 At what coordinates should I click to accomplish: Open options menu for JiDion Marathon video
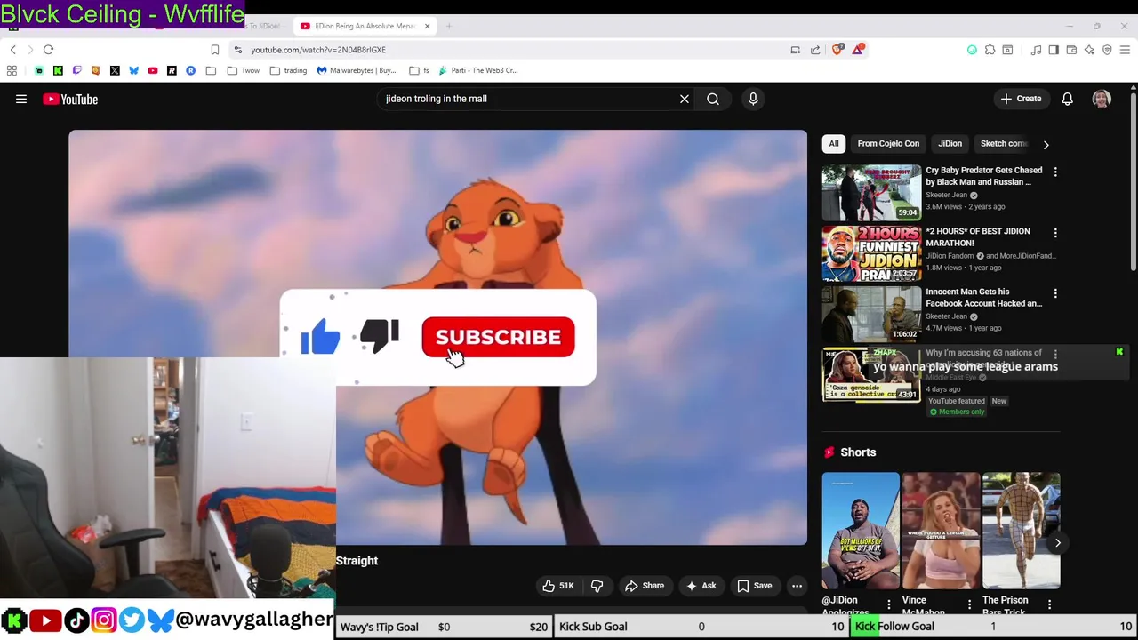click(x=1055, y=233)
